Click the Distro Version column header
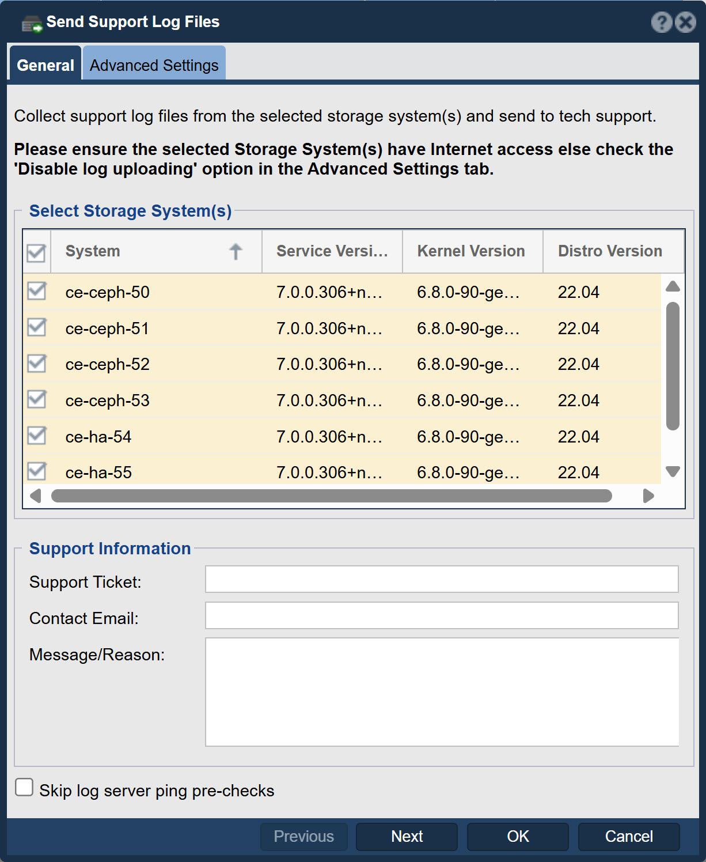 coord(614,251)
